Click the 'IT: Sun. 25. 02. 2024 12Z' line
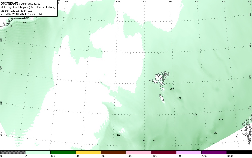This screenshot has width=252, height=158. [x=16, y=11]
